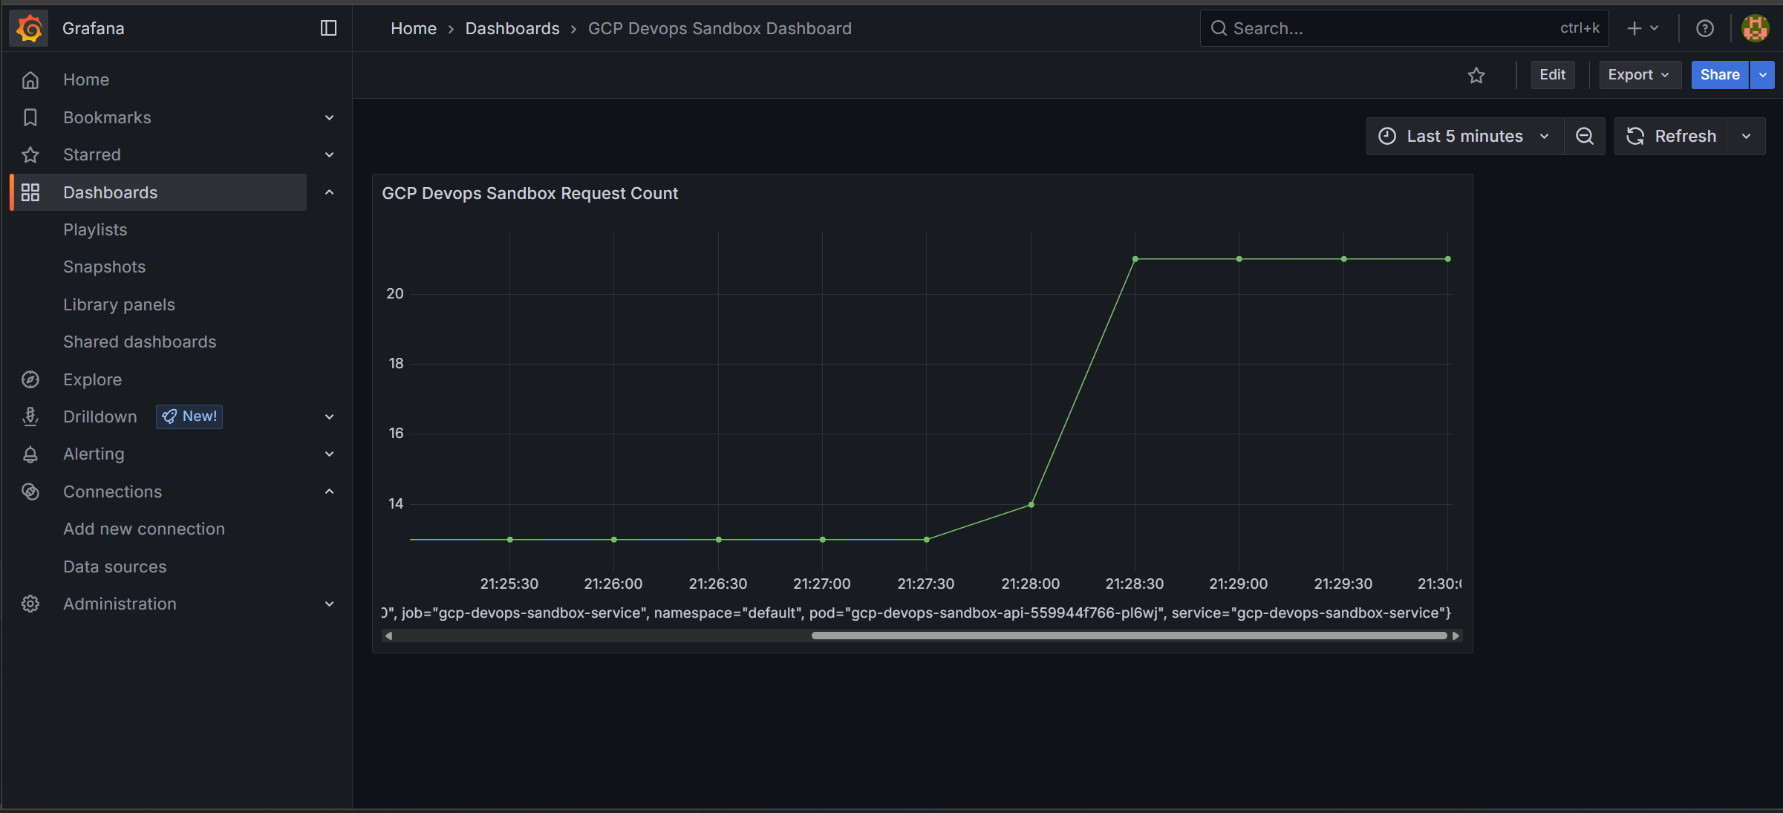Expand the Bookmarks section chevron
Viewport: 1783px width, 813px height.
click(330, 117)
